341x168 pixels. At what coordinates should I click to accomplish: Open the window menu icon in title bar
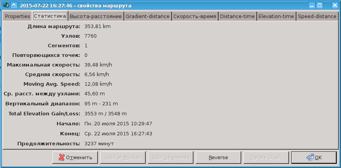(x=5, y=5)
